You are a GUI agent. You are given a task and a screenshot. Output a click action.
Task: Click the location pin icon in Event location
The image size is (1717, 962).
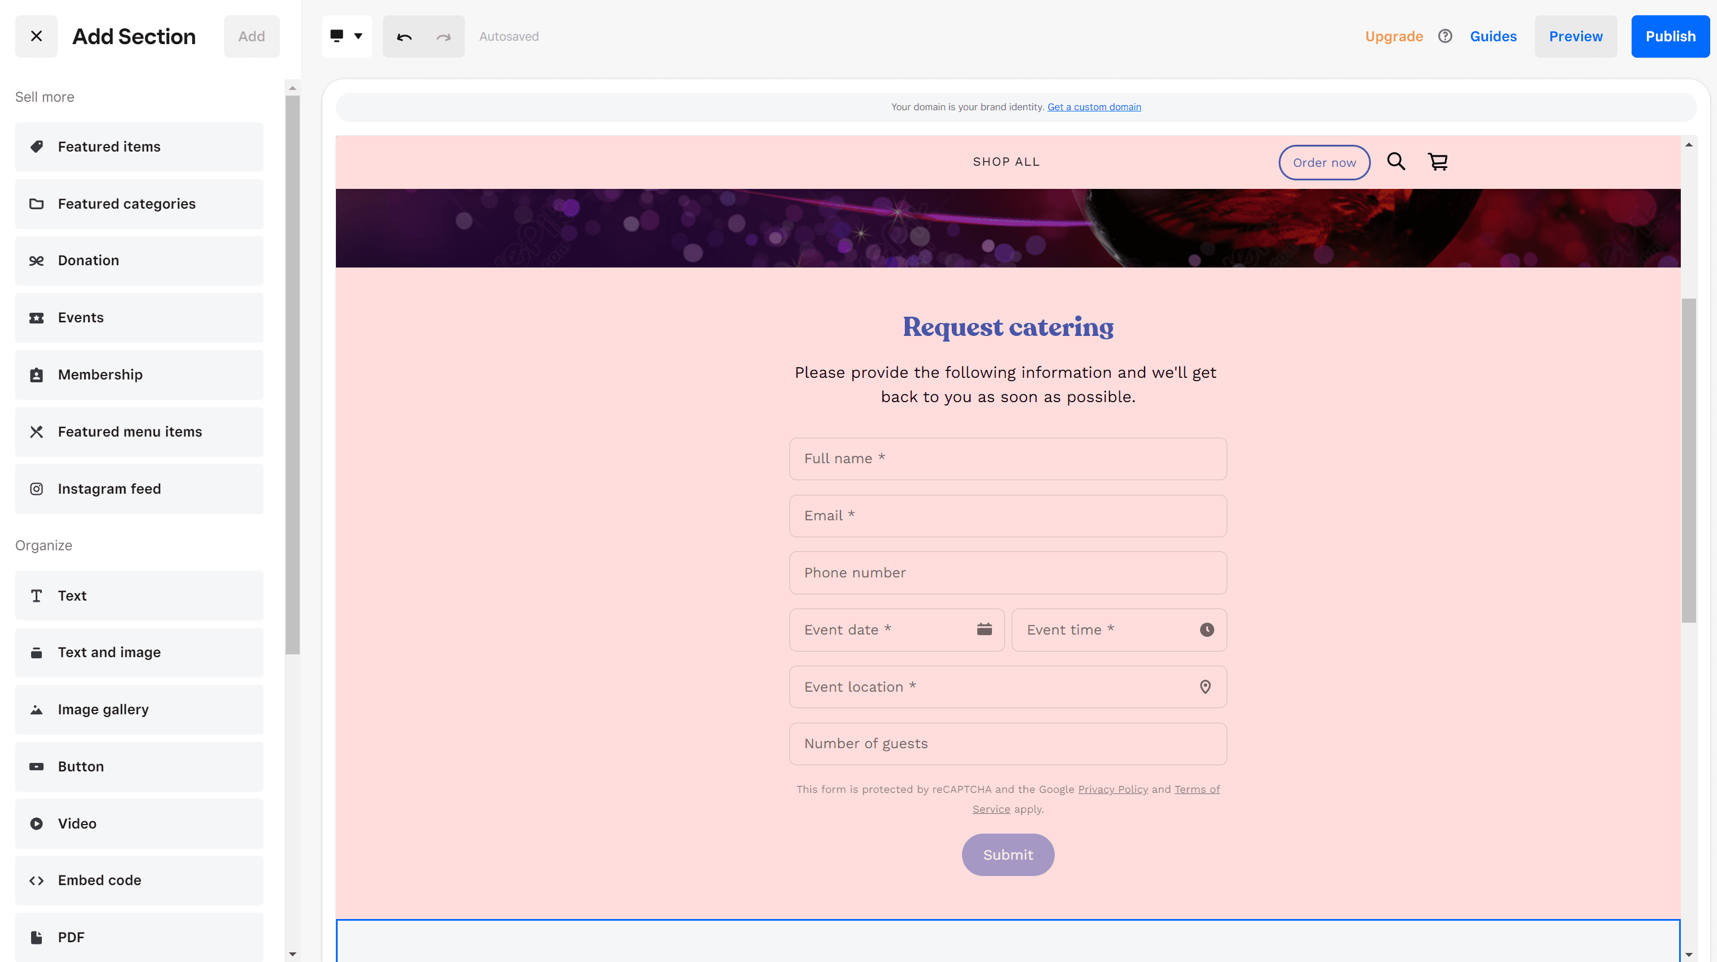1205,686
